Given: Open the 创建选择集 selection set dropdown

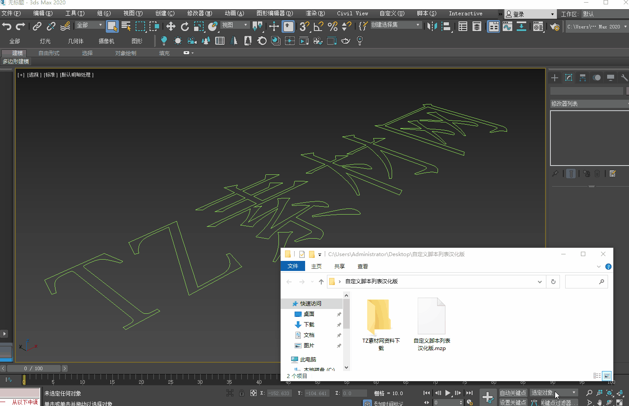Looking at the screenshot, I should coord(396,25).
